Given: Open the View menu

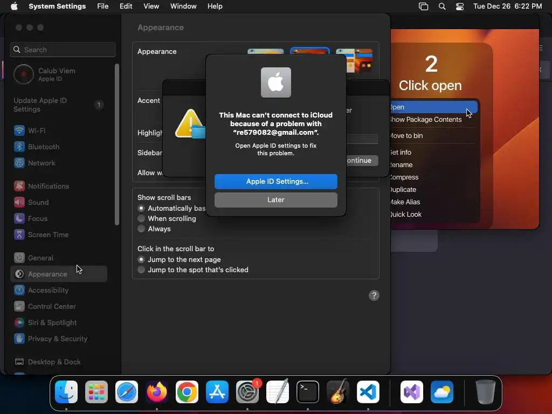Looking at the screenshot, I should [x=151, y=6].
